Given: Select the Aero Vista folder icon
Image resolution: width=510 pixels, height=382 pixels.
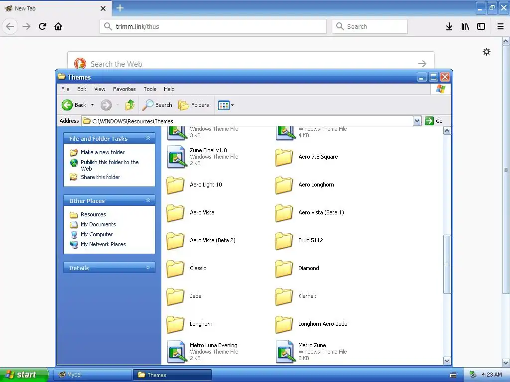Looking at the screenshot, I should 176,213.
